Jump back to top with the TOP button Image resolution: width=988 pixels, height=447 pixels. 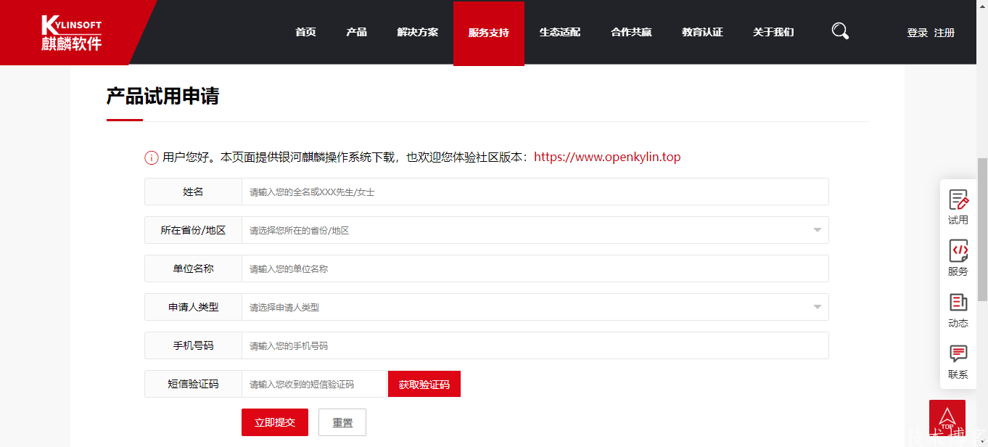pyautogui.click(x=947, y=418)
